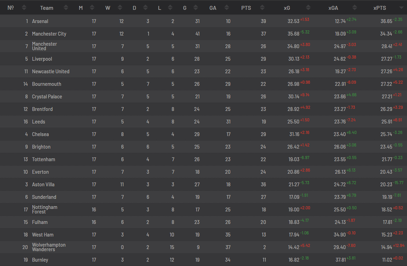Click the xPTS descending sort arrow
Image resolution: width=407 pixels, height=266 pixels.
pyautogui.click(x=400, y=8)
